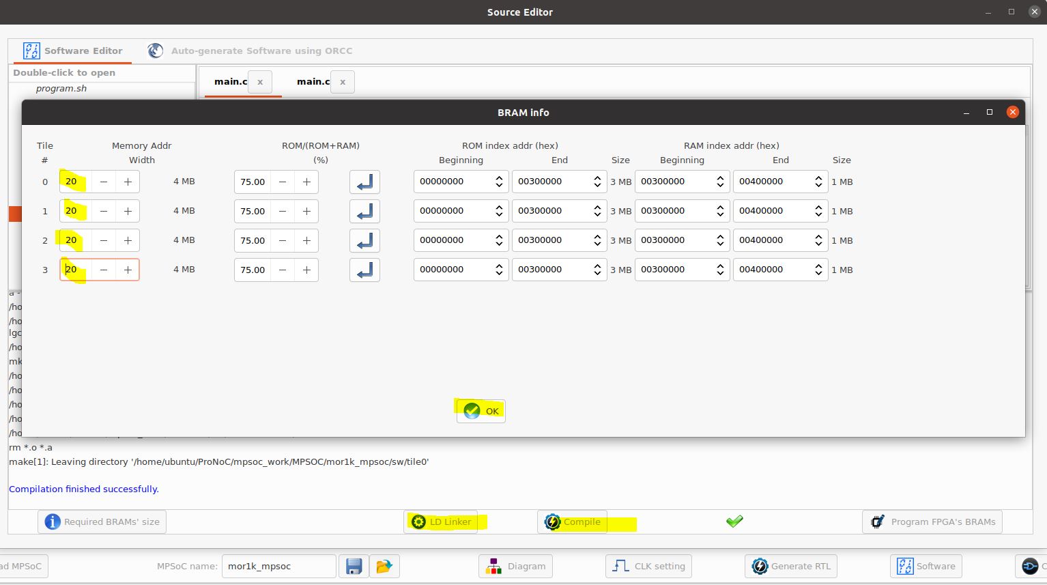
Task: Click the clock waveform icon on CLK setting
Action: 620,566
